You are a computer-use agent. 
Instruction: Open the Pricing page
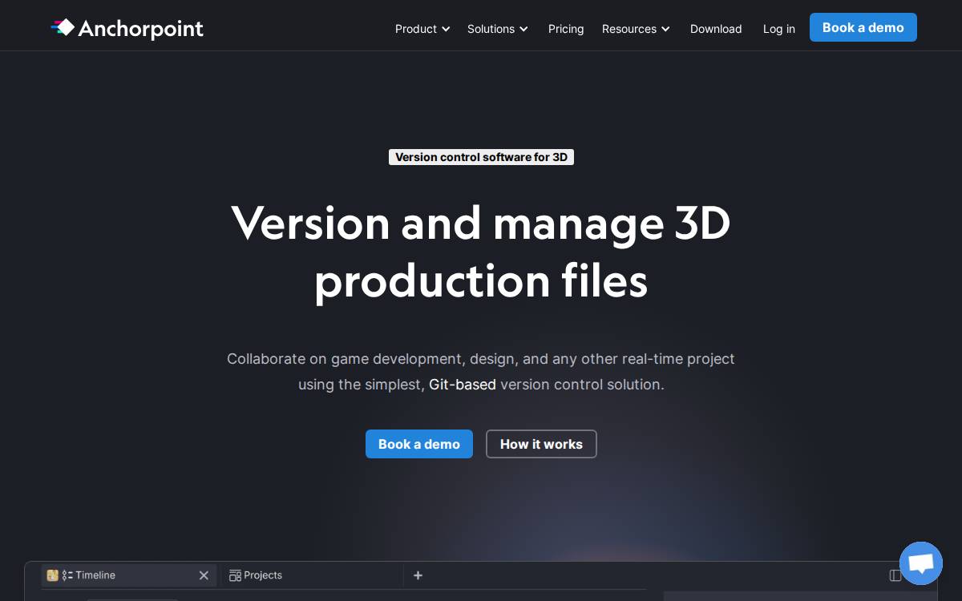pos(566,29)
